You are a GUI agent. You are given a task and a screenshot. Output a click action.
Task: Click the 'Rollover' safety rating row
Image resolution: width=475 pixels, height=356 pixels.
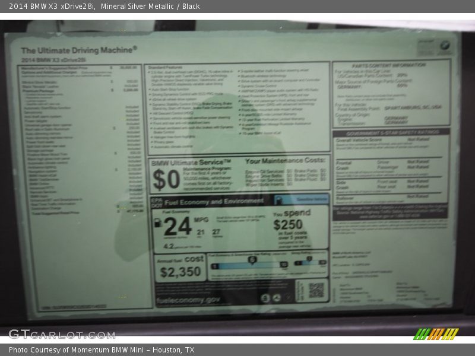[382, 198]
